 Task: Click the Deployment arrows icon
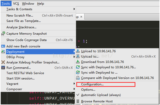click(x=3, y=52)
